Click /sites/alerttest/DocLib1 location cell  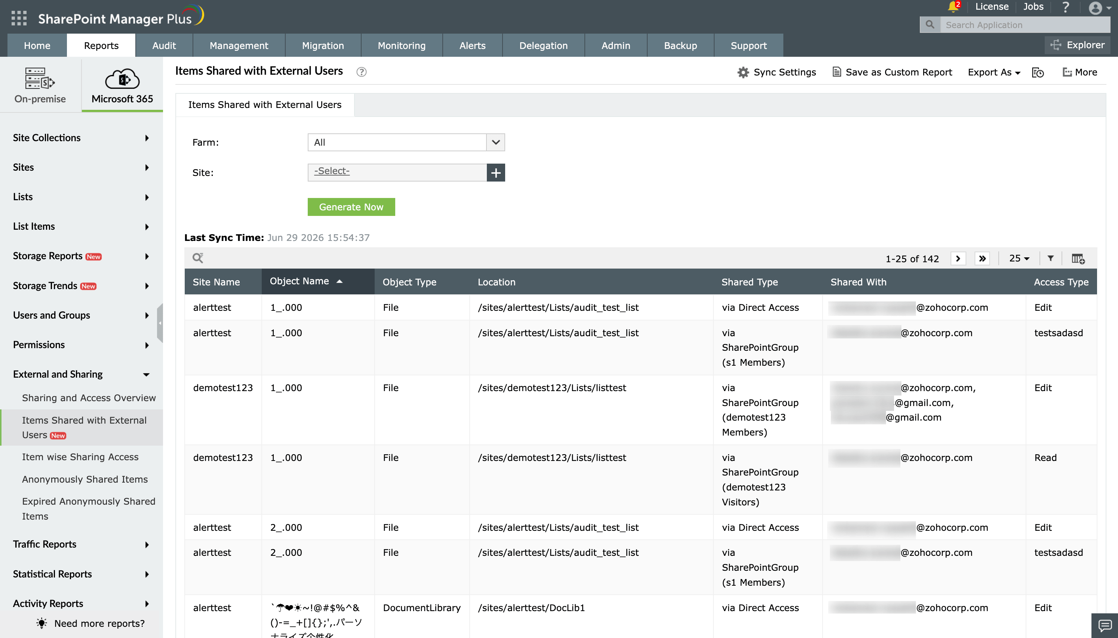531,608
